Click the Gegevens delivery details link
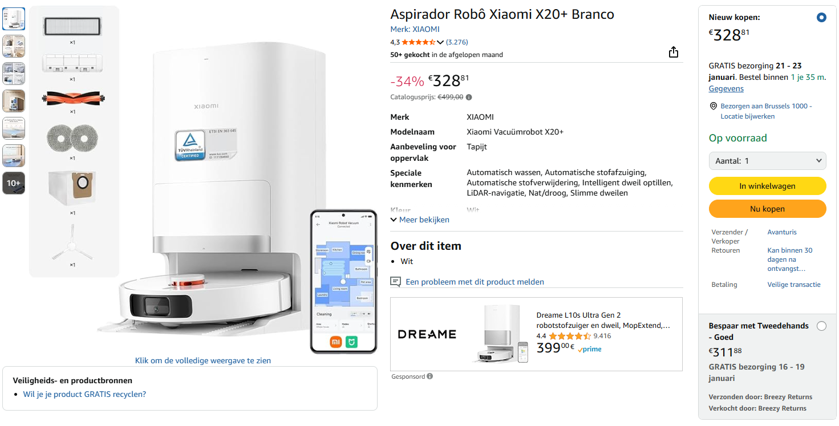This screenshot has width=839, height=426. click(x=726, y=88)
